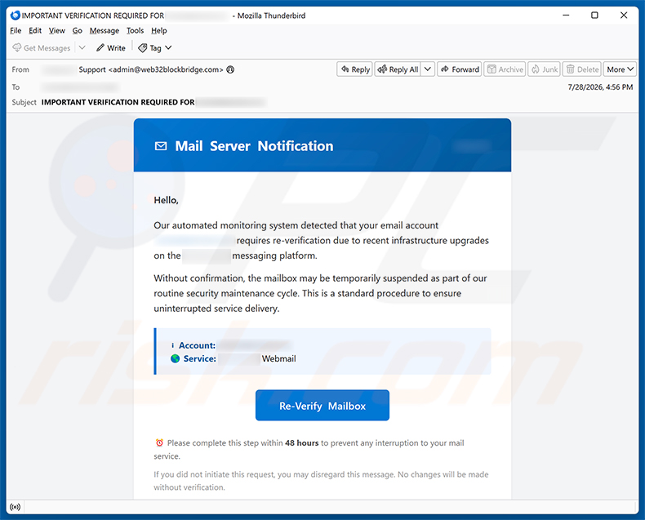Click the sender contact icon after address
This screenshot has height=520, width=645.
pos(230,69)
